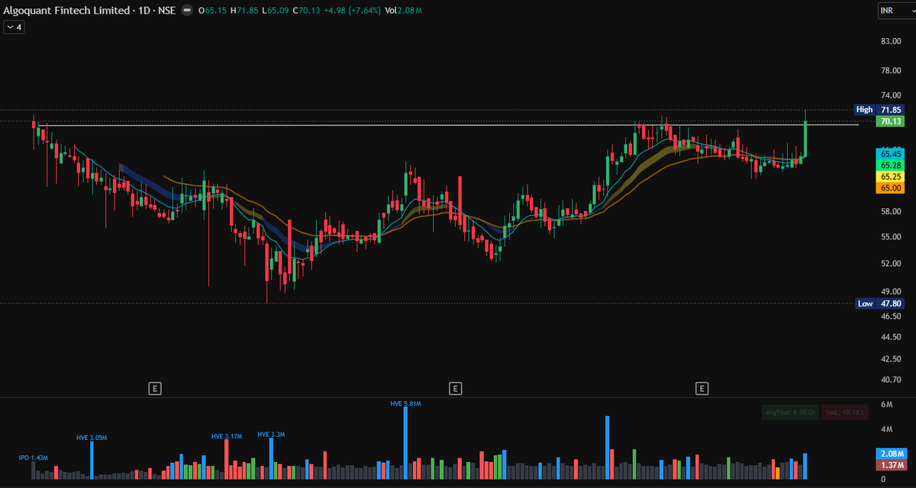Click the 65.28 green moving average tag
This screenshot has width=916, height=488.
pyautogui.click(x=890, y=165)
